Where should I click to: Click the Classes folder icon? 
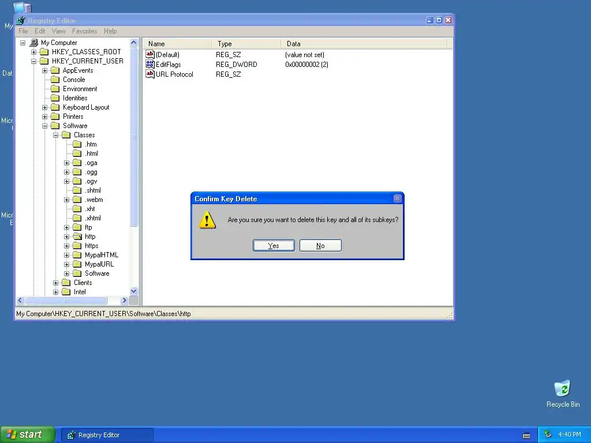[66, 135]
